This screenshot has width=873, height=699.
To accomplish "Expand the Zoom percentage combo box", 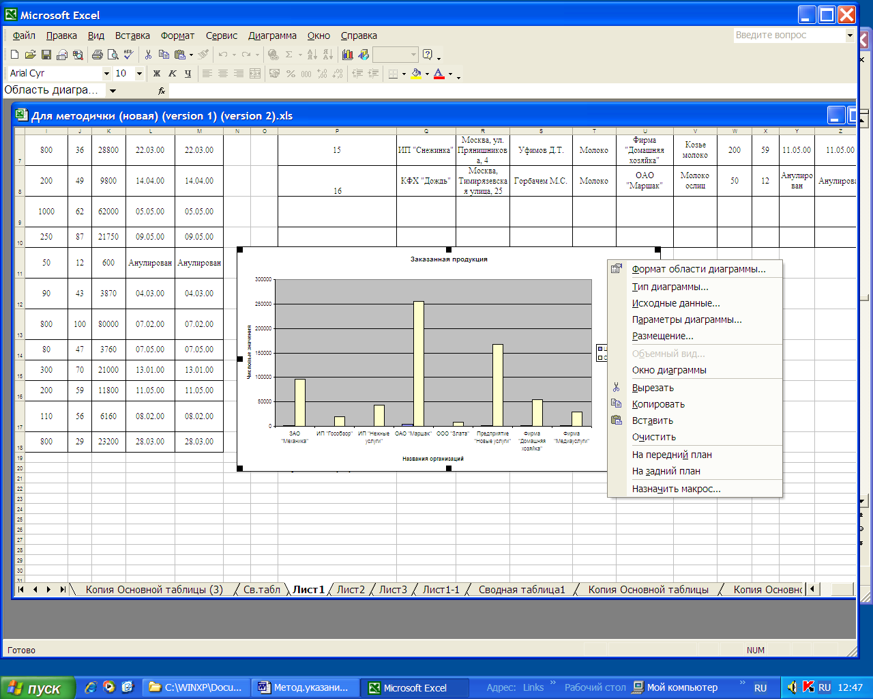I will pyautogui.click(x=414, y=55).
